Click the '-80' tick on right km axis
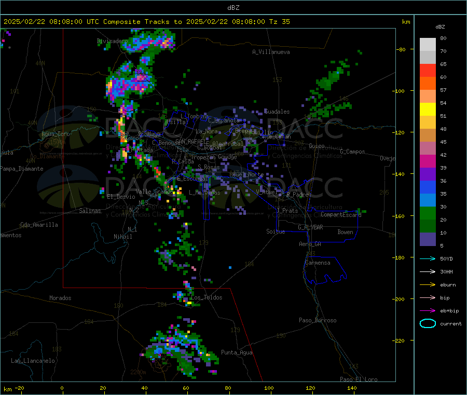The height and width of the screenshot is (395, 467). tap(401, 49)
